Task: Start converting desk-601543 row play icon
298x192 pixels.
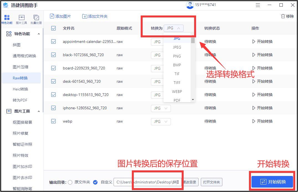Action: coord(254,81)
